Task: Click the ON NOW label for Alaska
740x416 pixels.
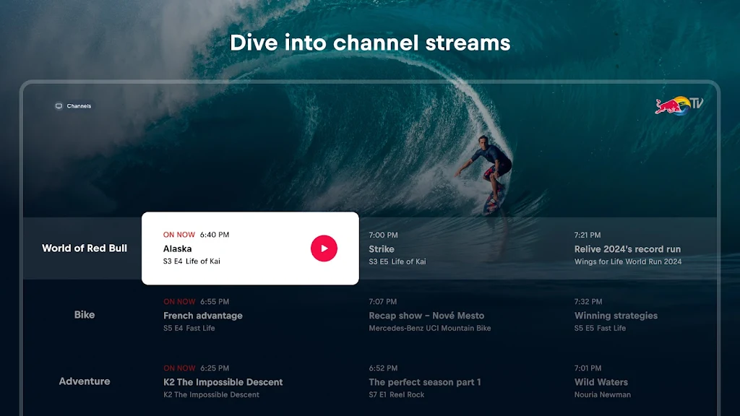Action: (179, 235)
